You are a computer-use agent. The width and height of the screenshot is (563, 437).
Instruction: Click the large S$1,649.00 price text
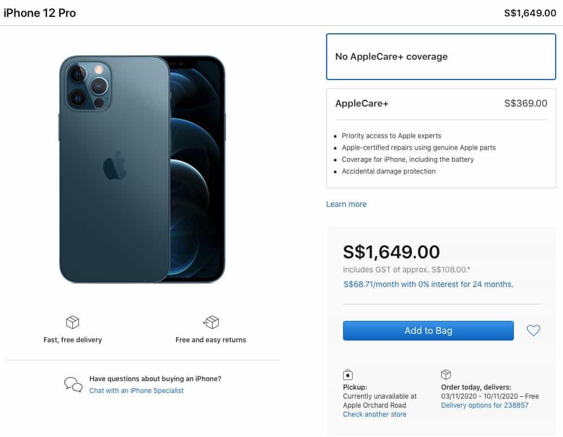(392, 251)
